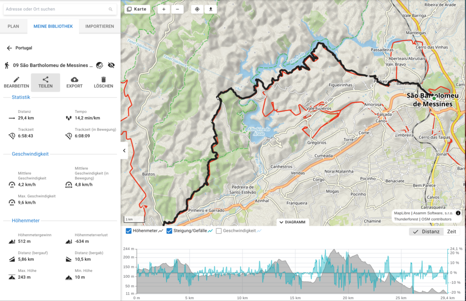This screenshot has height=301, width=466.
Task: Collapse the Diagramm panel
Action: coord(293,222)
